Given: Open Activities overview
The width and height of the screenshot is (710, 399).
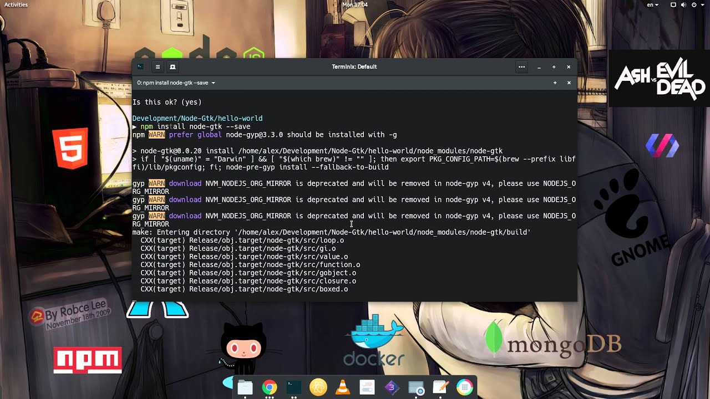Looking at the screenshot, I should pyautogui.click(x=16, y=4).
